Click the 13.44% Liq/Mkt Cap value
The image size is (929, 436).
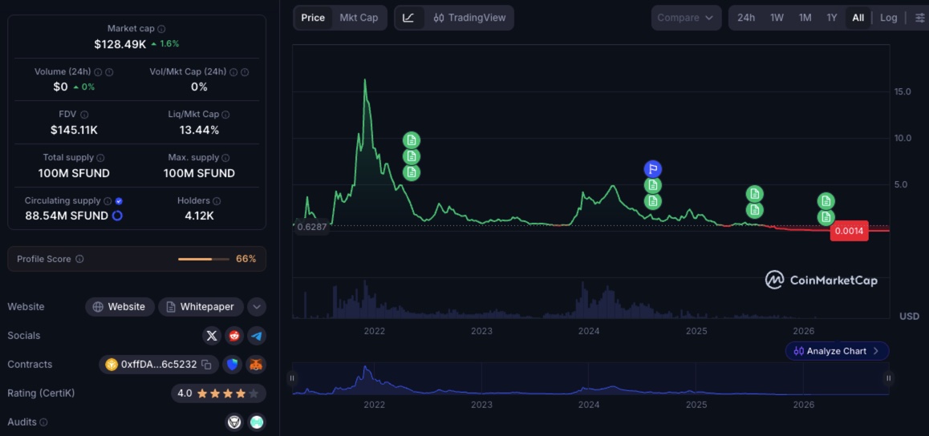tap(199, 130)
